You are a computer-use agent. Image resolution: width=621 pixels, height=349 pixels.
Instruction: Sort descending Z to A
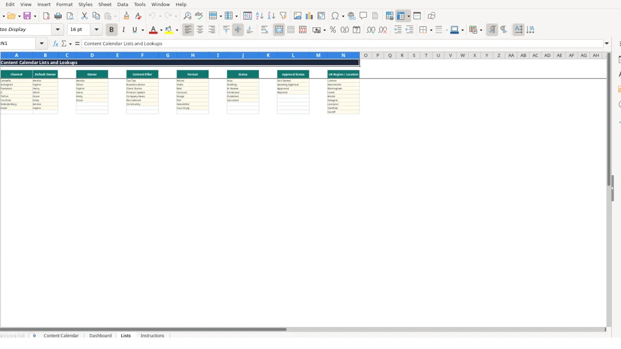point(271,16)
